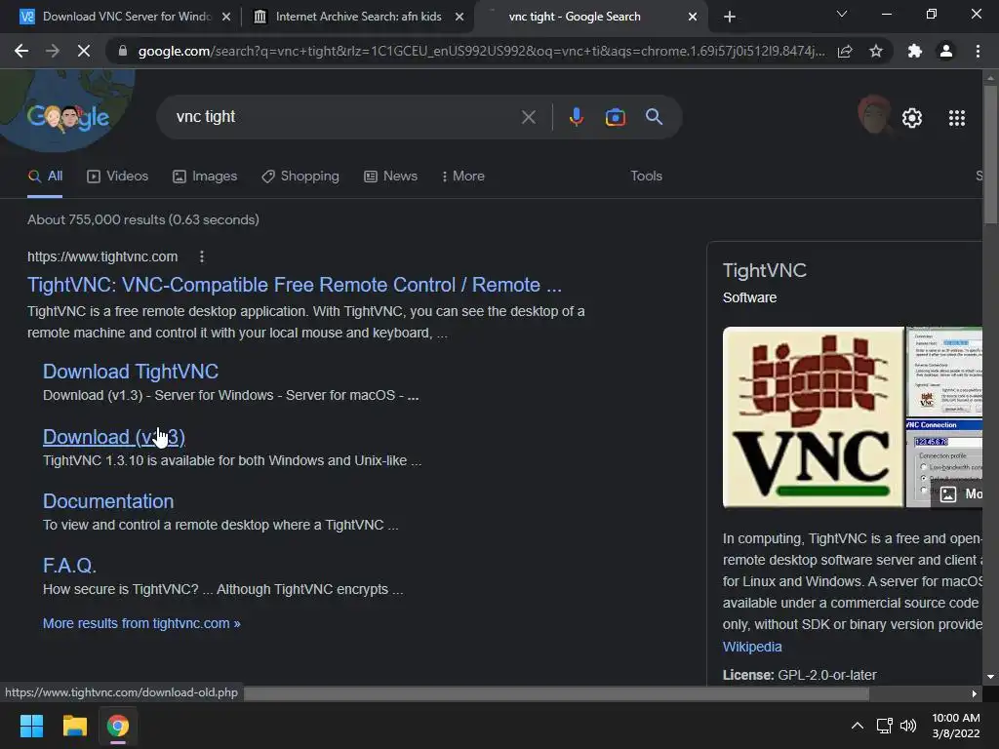The height and width of the screenshot is (749, 999).
Task: Click the TightVNC knowledge panel title
Action: pos(765,271)
